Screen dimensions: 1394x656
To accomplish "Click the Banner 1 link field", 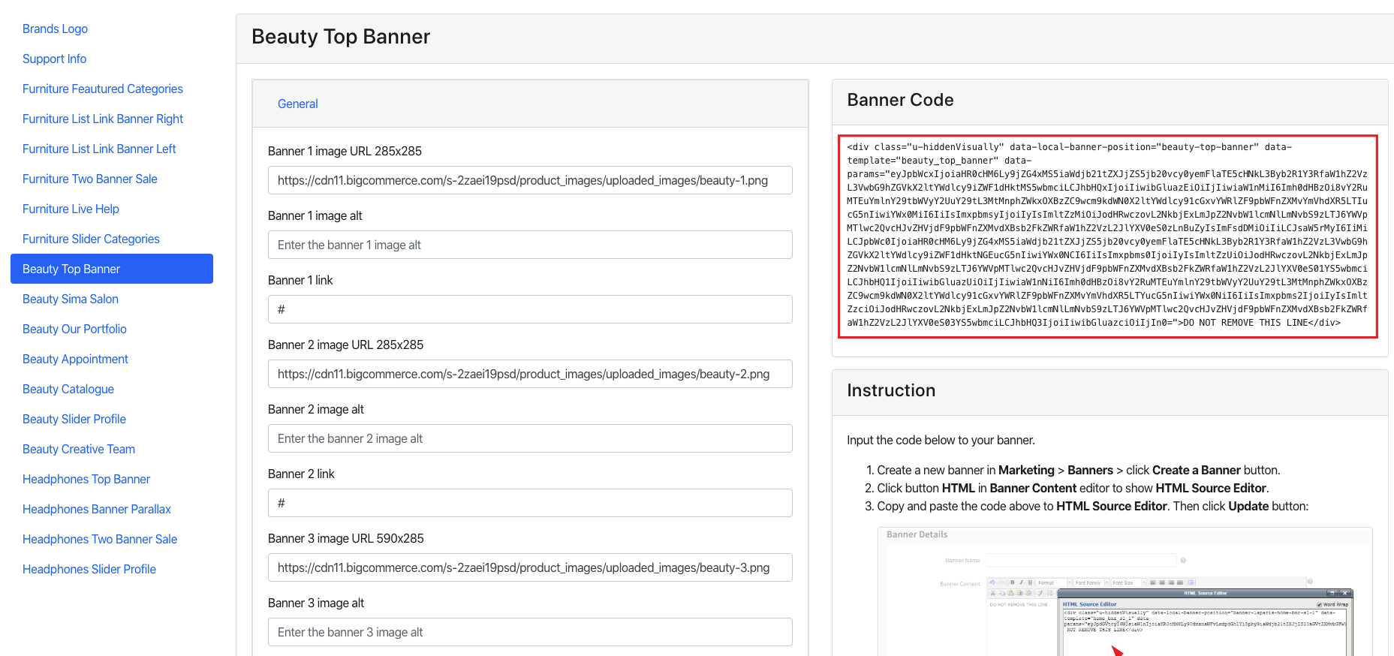I will (530, 309).
